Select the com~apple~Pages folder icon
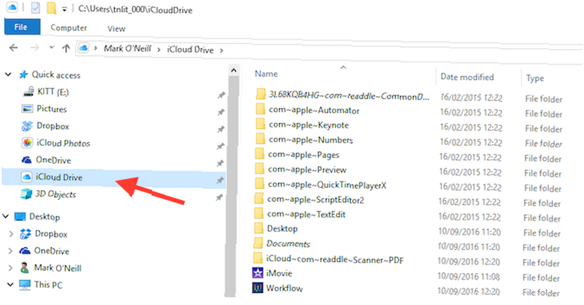This screenshot has width=584, height=305. (x=260, y=153)
